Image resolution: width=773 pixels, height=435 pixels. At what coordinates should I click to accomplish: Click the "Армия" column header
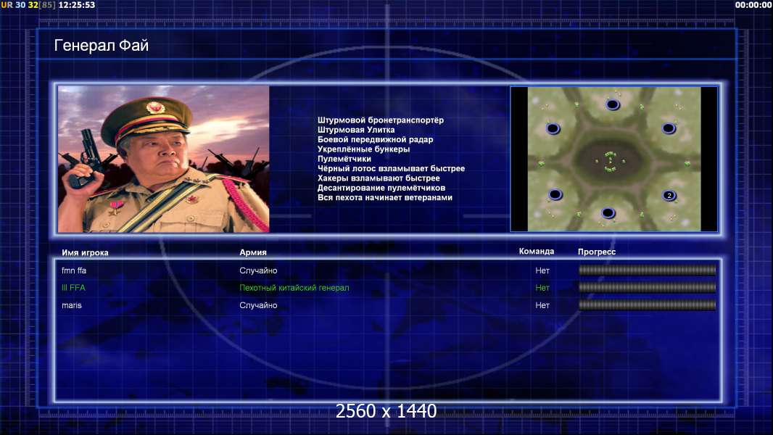point(253,252)
